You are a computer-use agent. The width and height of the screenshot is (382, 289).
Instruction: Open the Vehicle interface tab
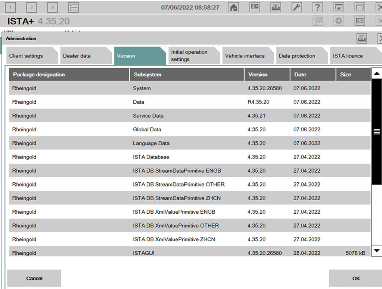coord(248,56)
